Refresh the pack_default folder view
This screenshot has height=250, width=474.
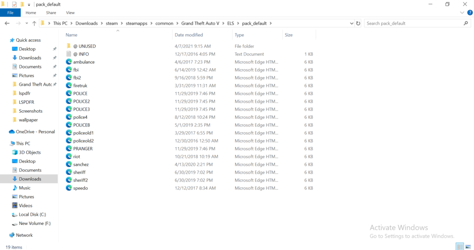[358, 23]
